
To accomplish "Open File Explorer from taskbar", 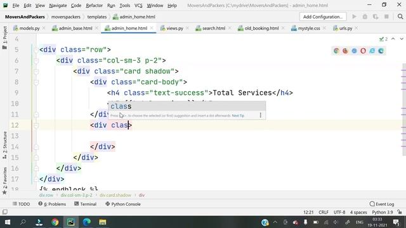I will [x=103, y=222].
